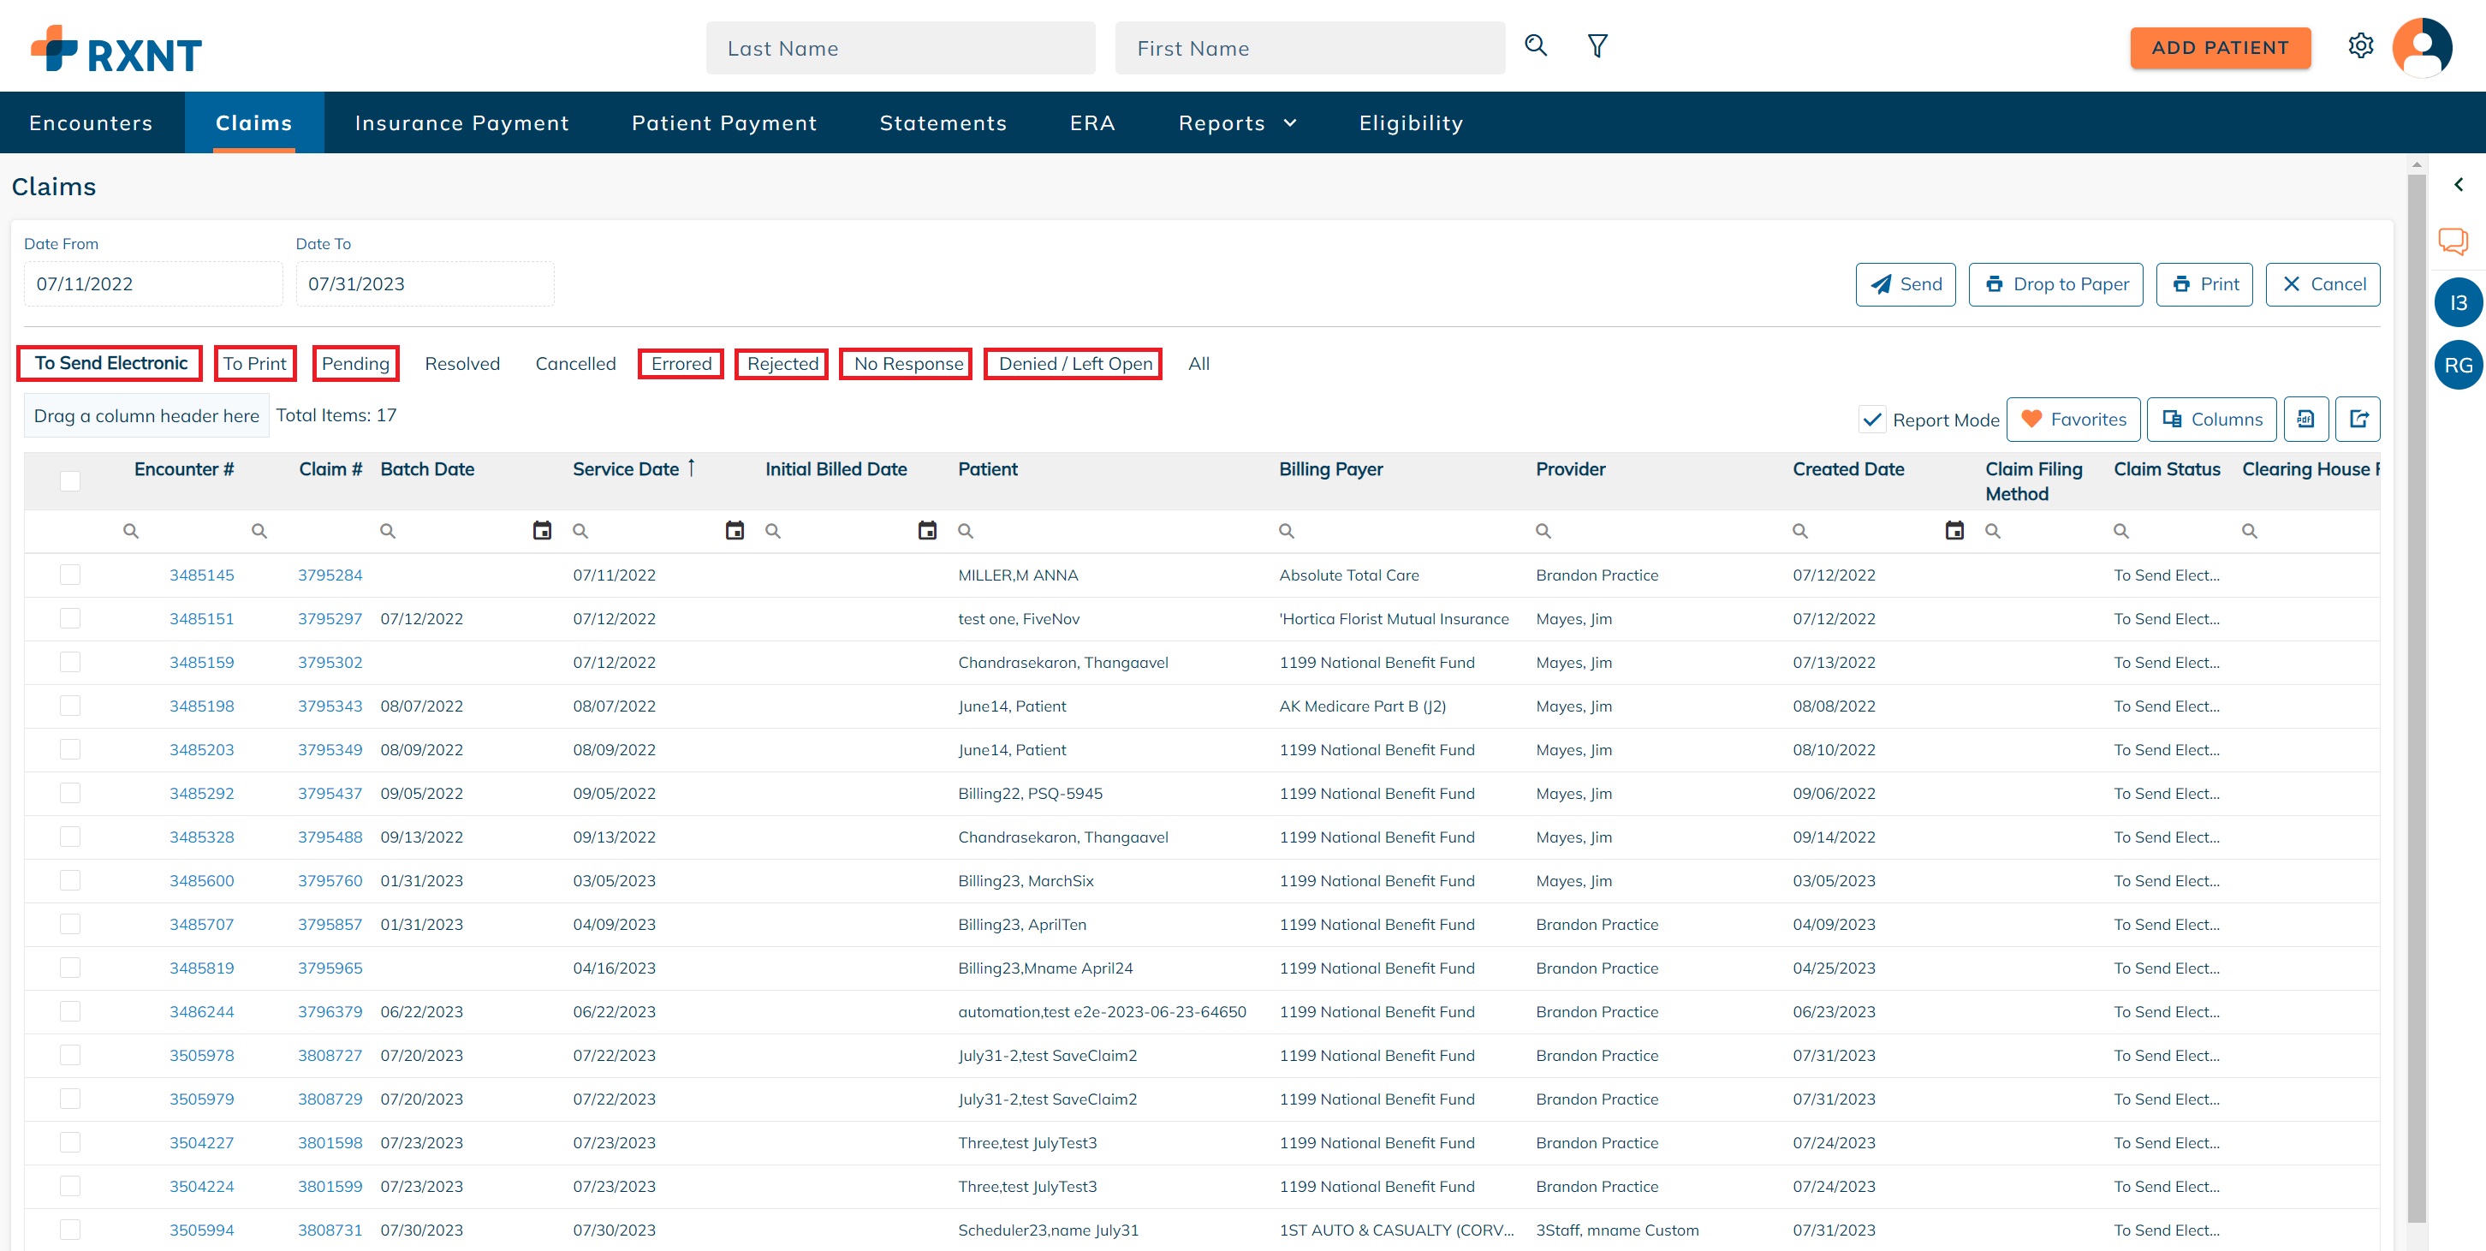The height and width of the screenshot is (1251, 2486).
Task: Check the select-all checkbox in table header
Action: [69, 480]
